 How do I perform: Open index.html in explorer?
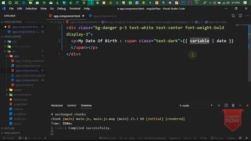click(20, 104)
